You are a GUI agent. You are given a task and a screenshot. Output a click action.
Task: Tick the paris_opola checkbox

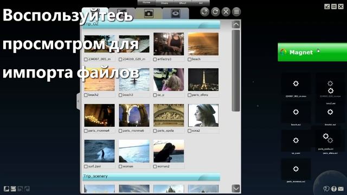[155, 131]
